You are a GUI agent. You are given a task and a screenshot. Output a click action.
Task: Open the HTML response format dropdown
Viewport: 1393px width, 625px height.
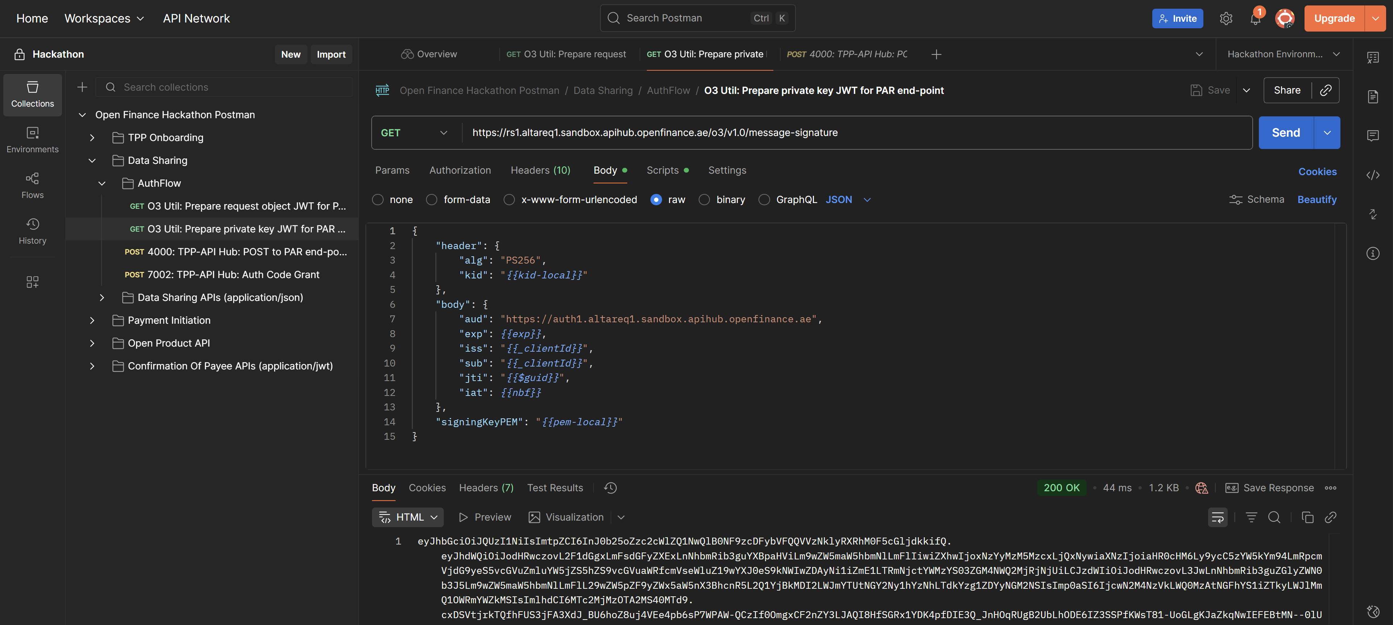[408, 517]
